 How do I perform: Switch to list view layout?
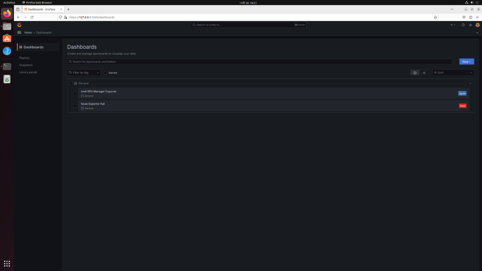point(424,73)
